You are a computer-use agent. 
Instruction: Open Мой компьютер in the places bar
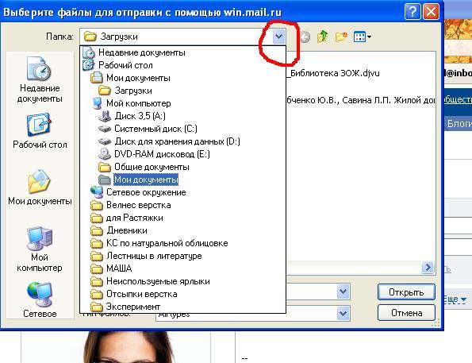coord(40,249)
